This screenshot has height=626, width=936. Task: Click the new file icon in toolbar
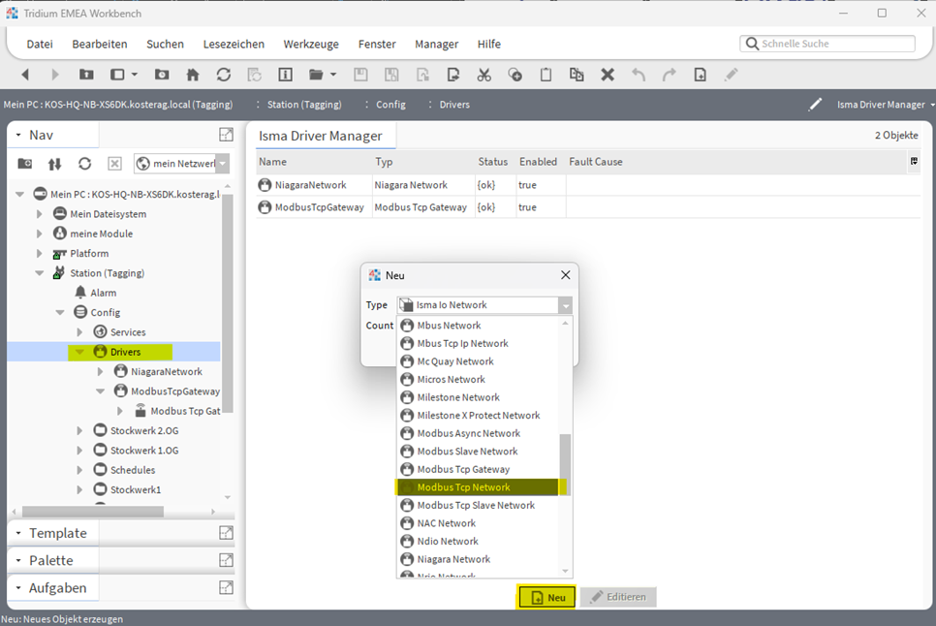[701, 75]
